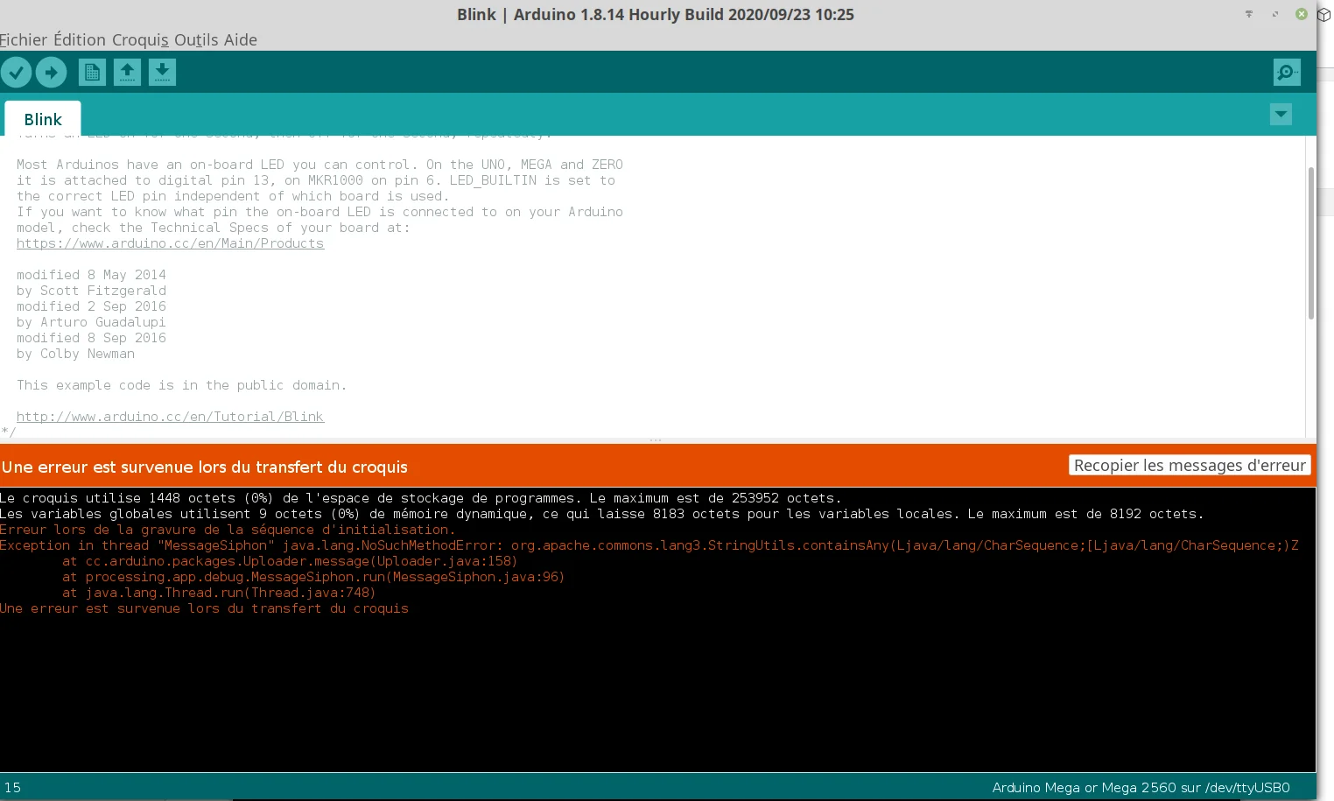Open a sketch with the up-arrow icon

pyautogui.click(x=127, y=72)
